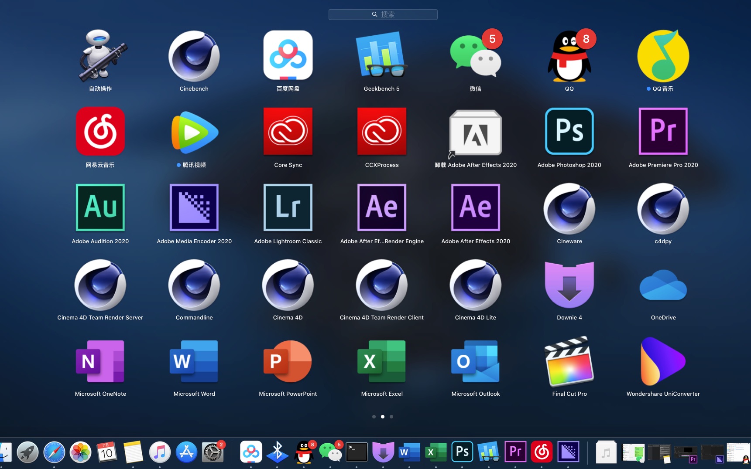Open Microsoft PowerPoint
Viewport: 751px width, 469px height.
point(288,361)
